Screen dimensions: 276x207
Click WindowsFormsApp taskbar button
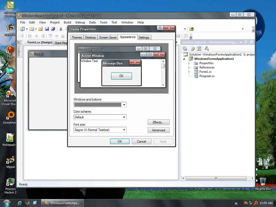[x=63, y=203]
